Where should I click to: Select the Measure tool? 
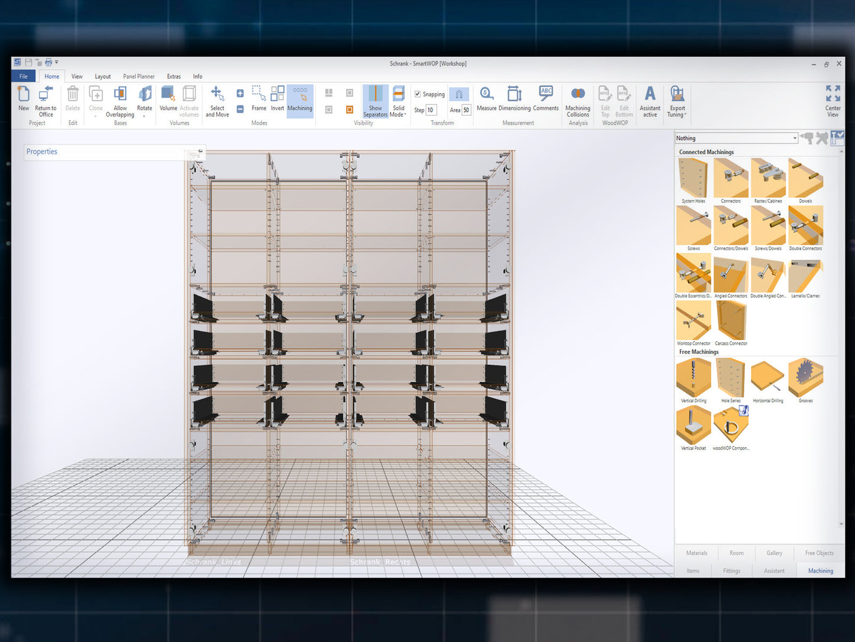[x=486, y=99]
